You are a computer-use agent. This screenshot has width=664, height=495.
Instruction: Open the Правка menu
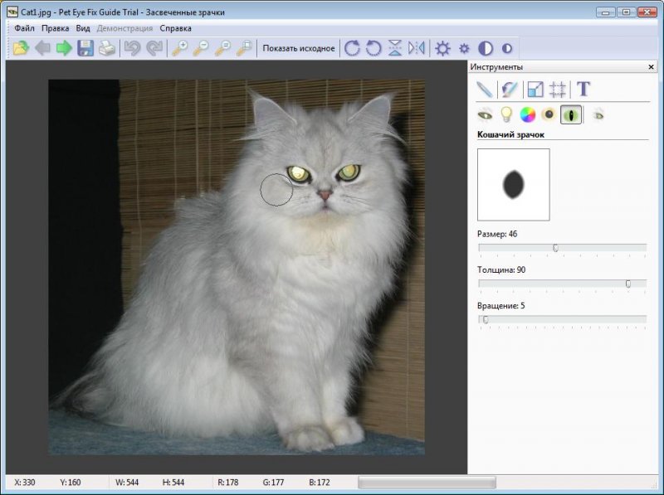pyautogui.click(x=55, y=27)
